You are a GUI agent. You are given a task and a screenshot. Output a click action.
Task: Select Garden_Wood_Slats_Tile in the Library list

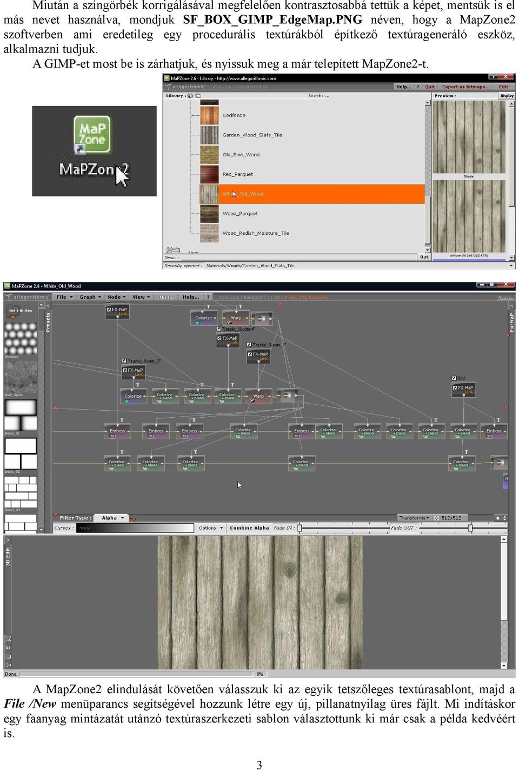pyautogui.click(x=252, y=135)
